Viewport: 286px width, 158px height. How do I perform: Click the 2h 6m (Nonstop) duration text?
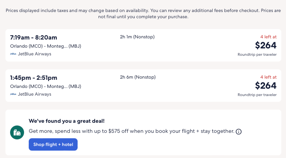138,77
